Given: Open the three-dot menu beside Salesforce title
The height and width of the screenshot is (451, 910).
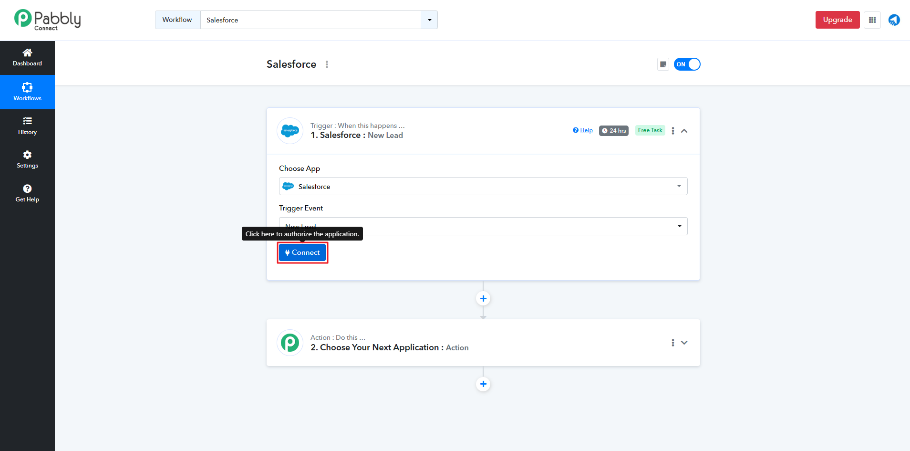Looking at the screenshot, I should 327,64.
